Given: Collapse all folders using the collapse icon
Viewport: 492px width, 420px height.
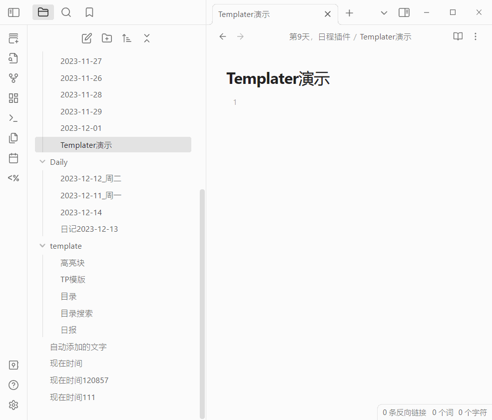Looking at the screenshot, I should [146, 38].
